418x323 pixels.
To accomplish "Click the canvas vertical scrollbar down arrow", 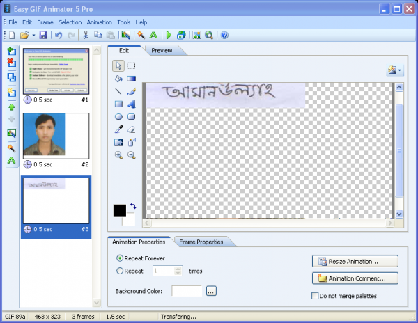I will (x=399, y=214).
